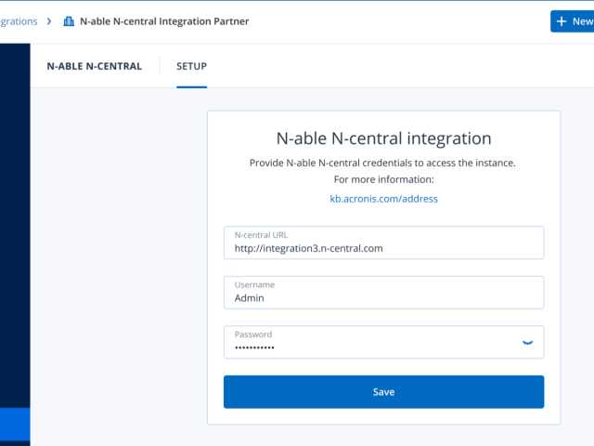This screenshot has height=446, width=594.
Task: Open the N-ABLE N-CENTRAL tab
Action: [x=95, y=66]
